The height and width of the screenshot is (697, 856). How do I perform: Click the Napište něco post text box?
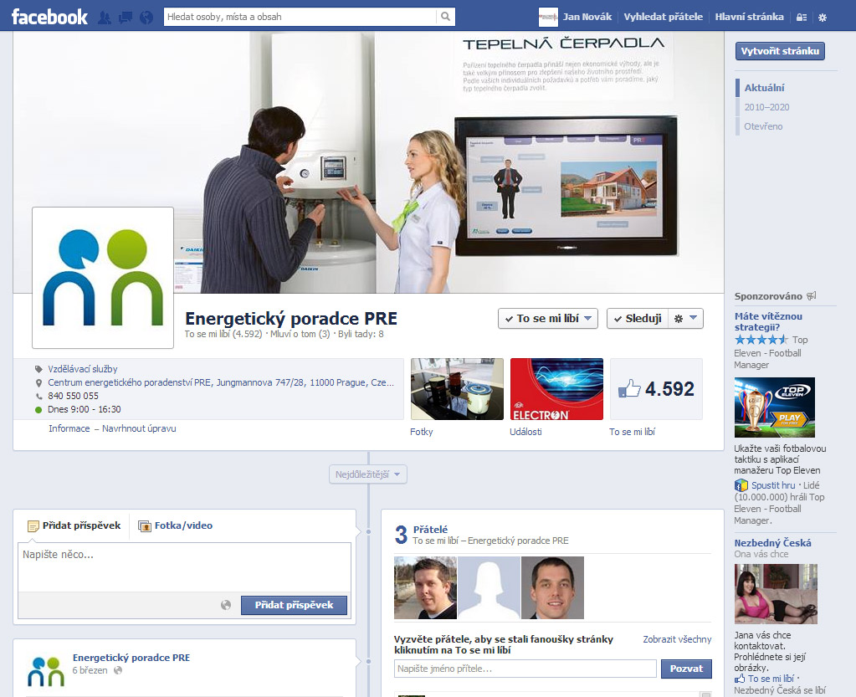coord(185,567)
